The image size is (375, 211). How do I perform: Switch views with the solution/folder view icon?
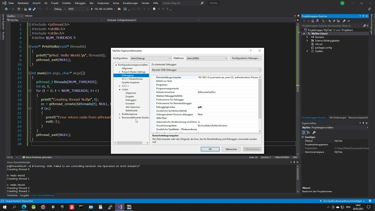(317, 21)
